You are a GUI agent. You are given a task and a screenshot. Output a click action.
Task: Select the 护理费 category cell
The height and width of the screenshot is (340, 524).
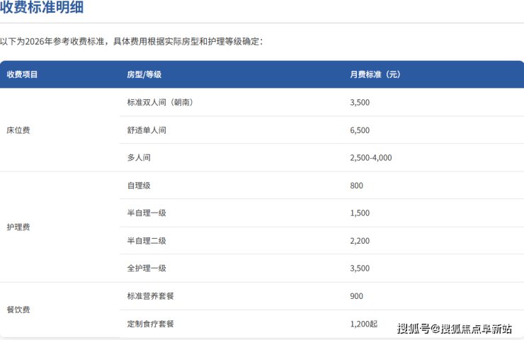(x=18, y=227)
